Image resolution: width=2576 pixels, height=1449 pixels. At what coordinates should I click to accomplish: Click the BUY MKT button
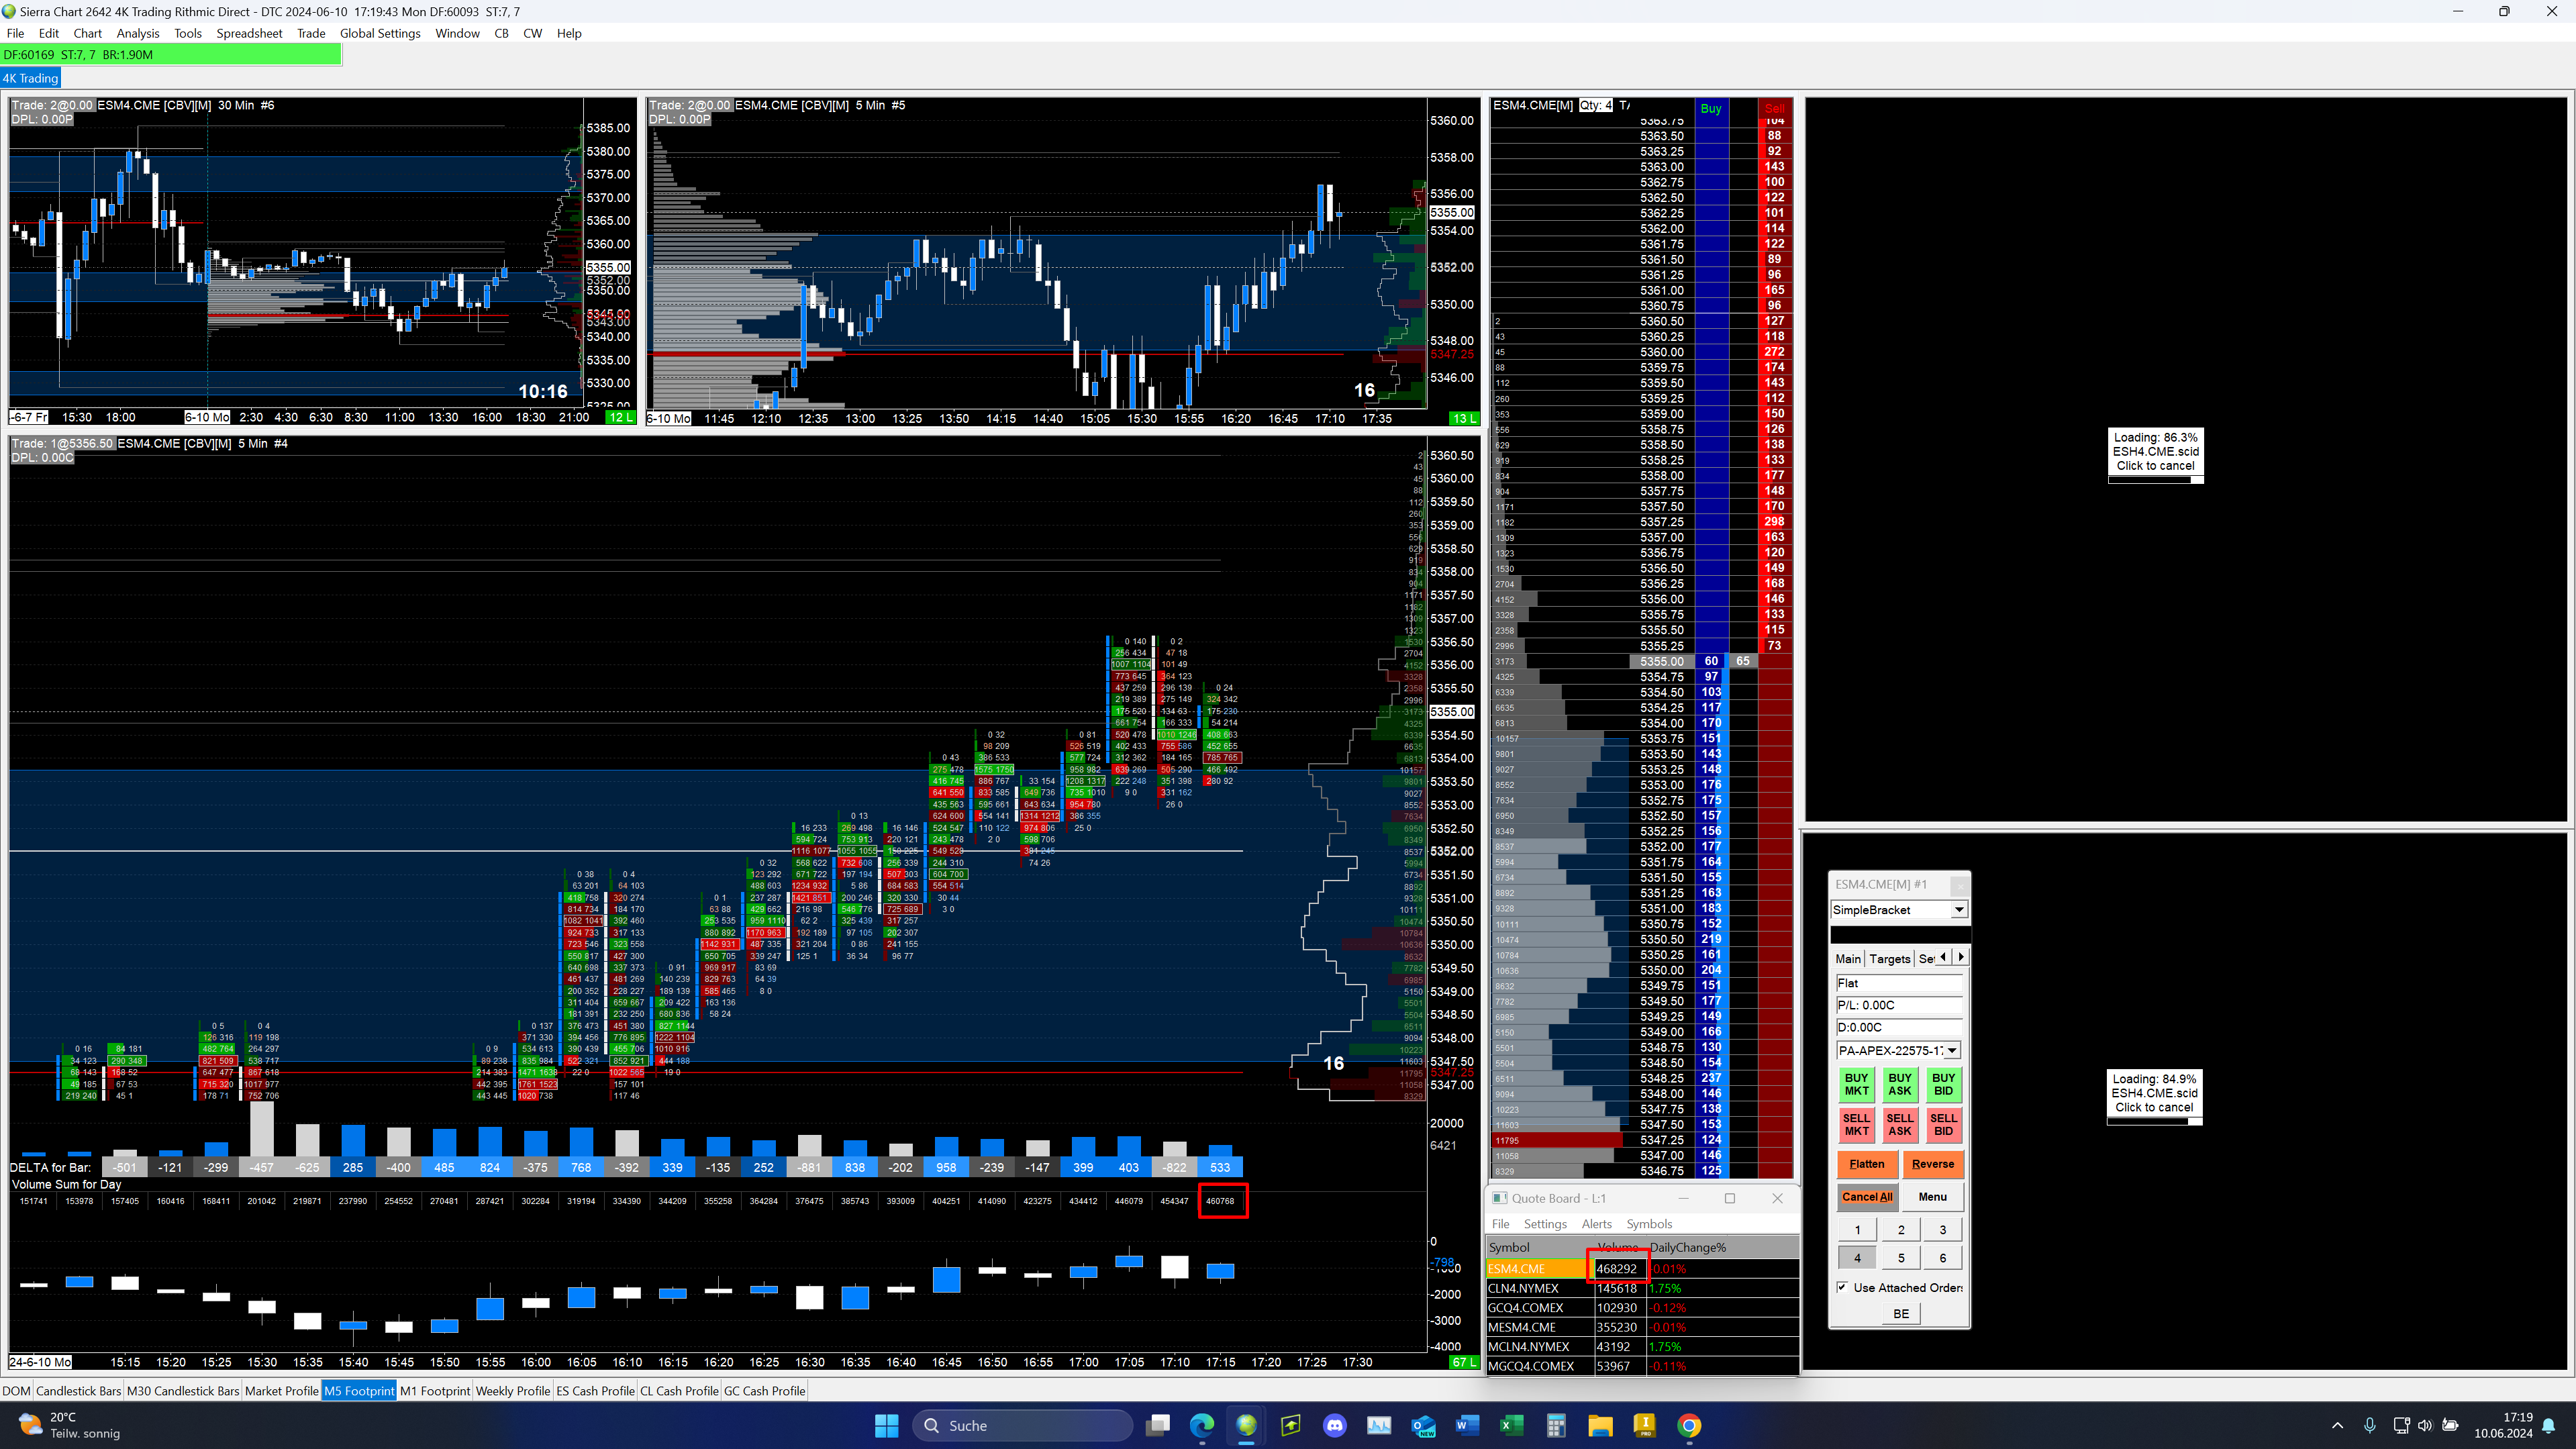pos(1856,1084)
